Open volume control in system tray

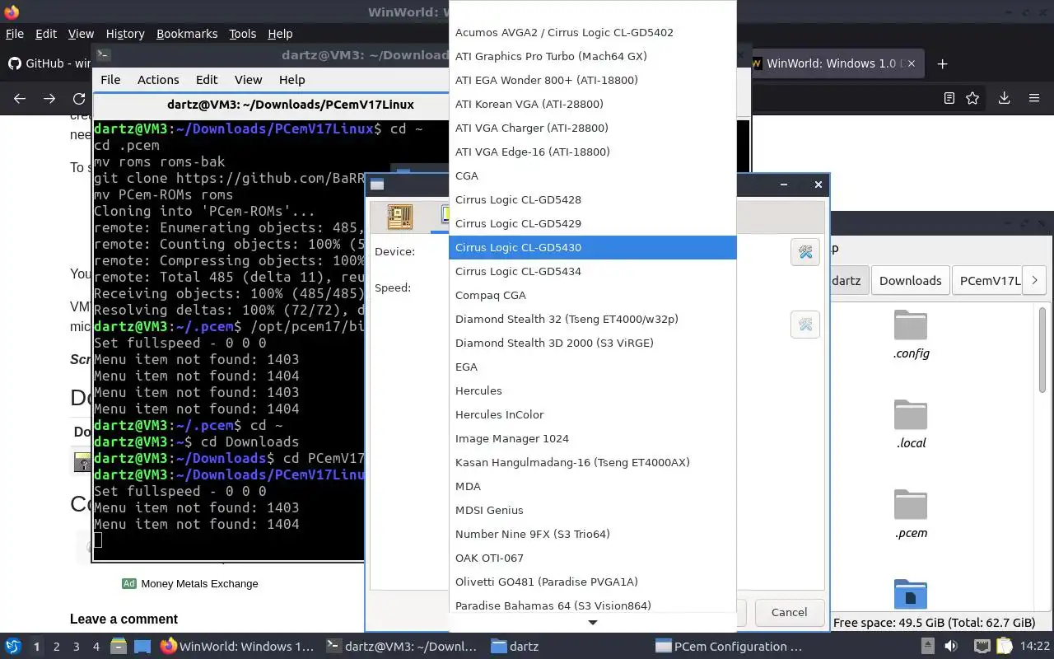pyautogui.click(x=950, y=647)
